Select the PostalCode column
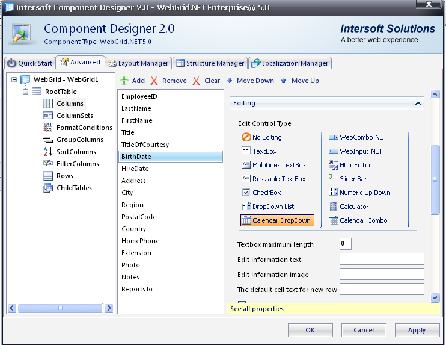Image resolution: width=446 pixels, height=345 pixels. click(x=170, y=217)
